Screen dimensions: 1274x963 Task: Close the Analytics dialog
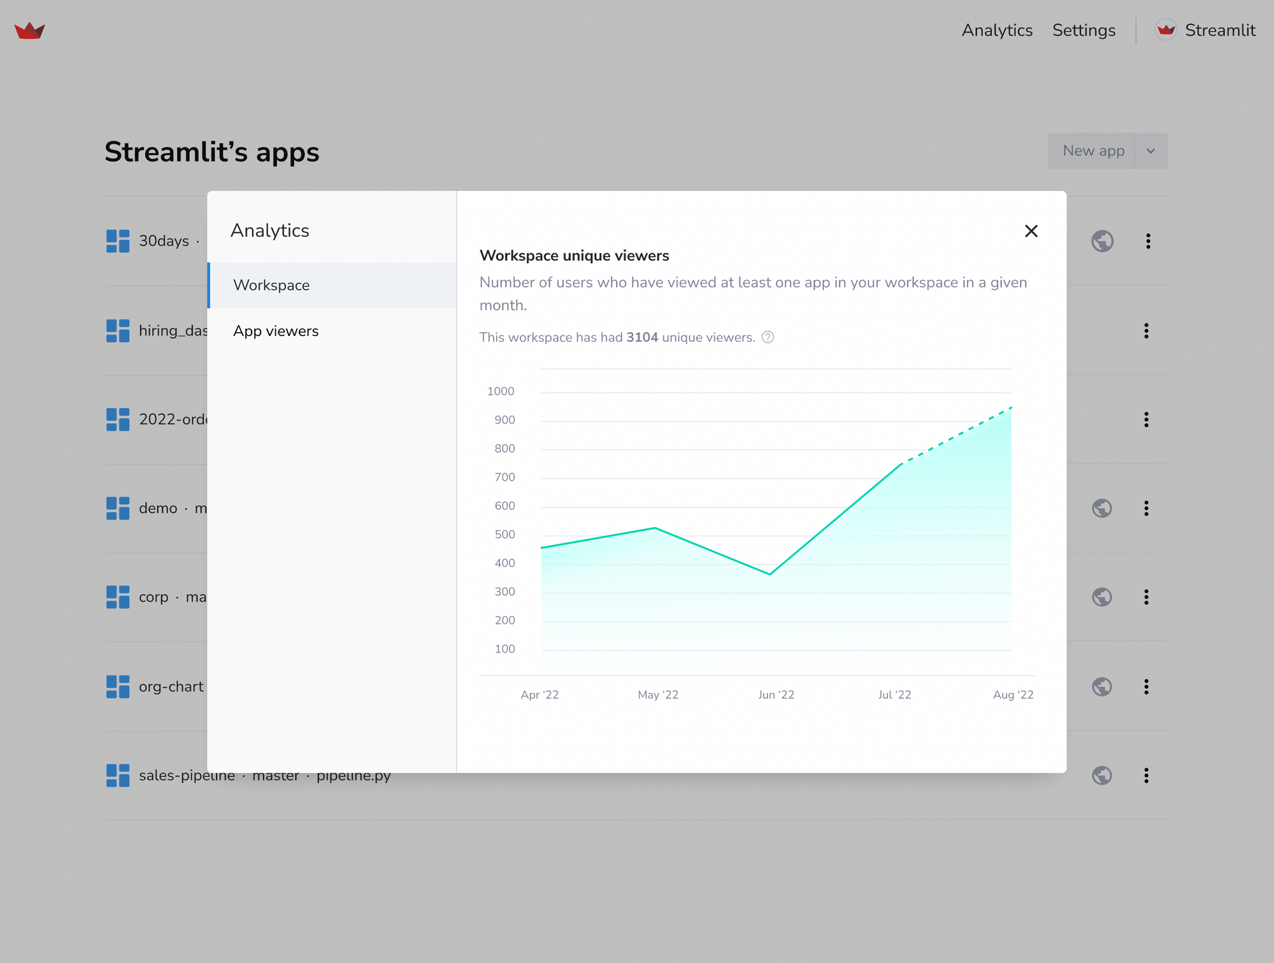1031,231
